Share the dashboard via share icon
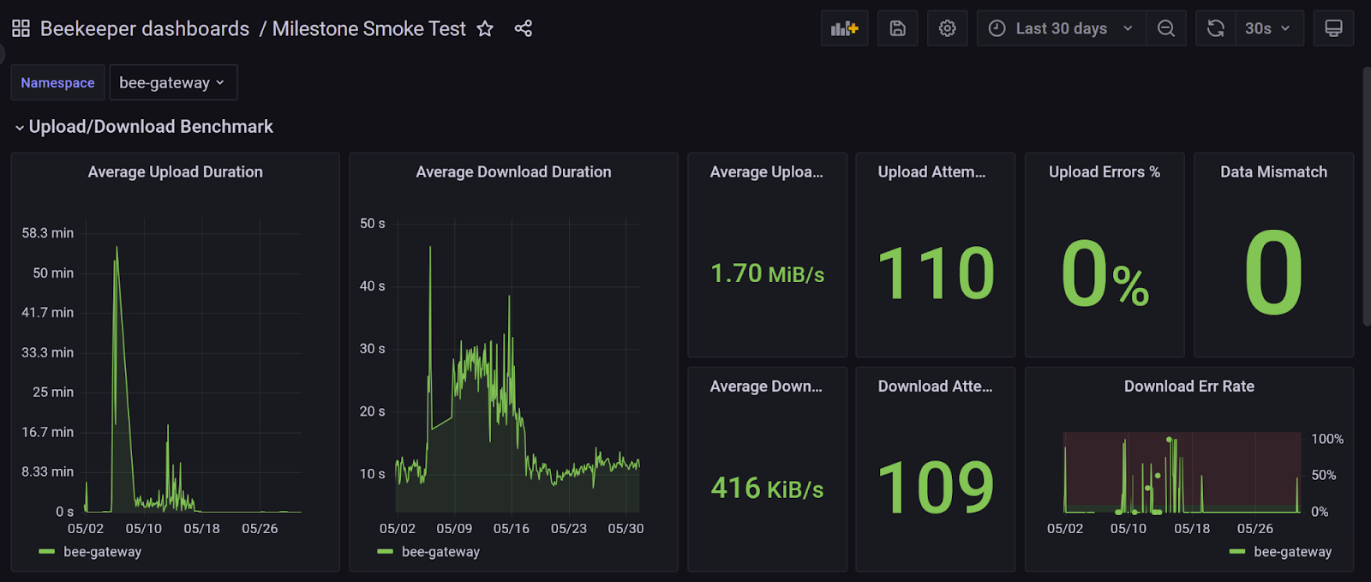 tap(523, 28)
